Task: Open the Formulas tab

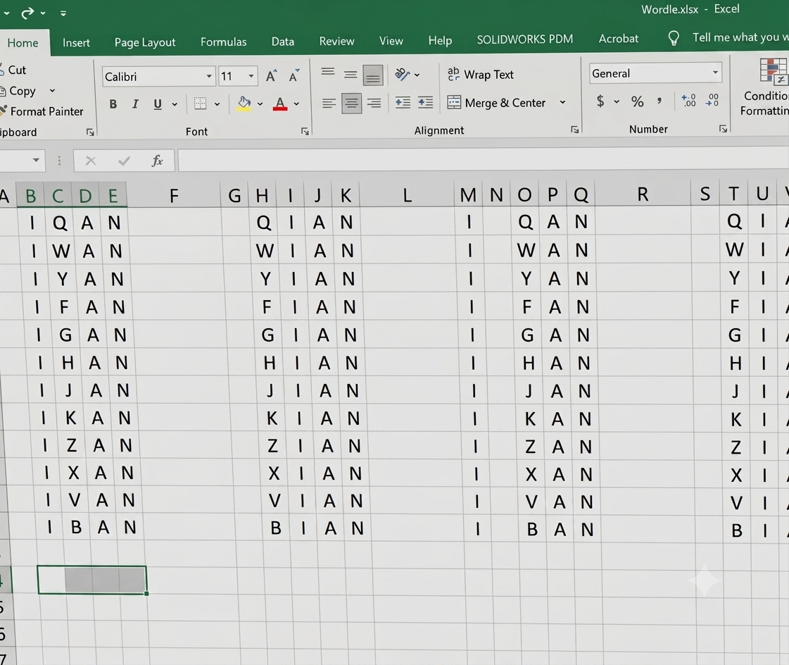Action: coord(223,42)
